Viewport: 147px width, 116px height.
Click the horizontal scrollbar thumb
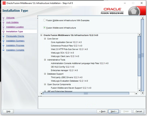pos(86,93)
